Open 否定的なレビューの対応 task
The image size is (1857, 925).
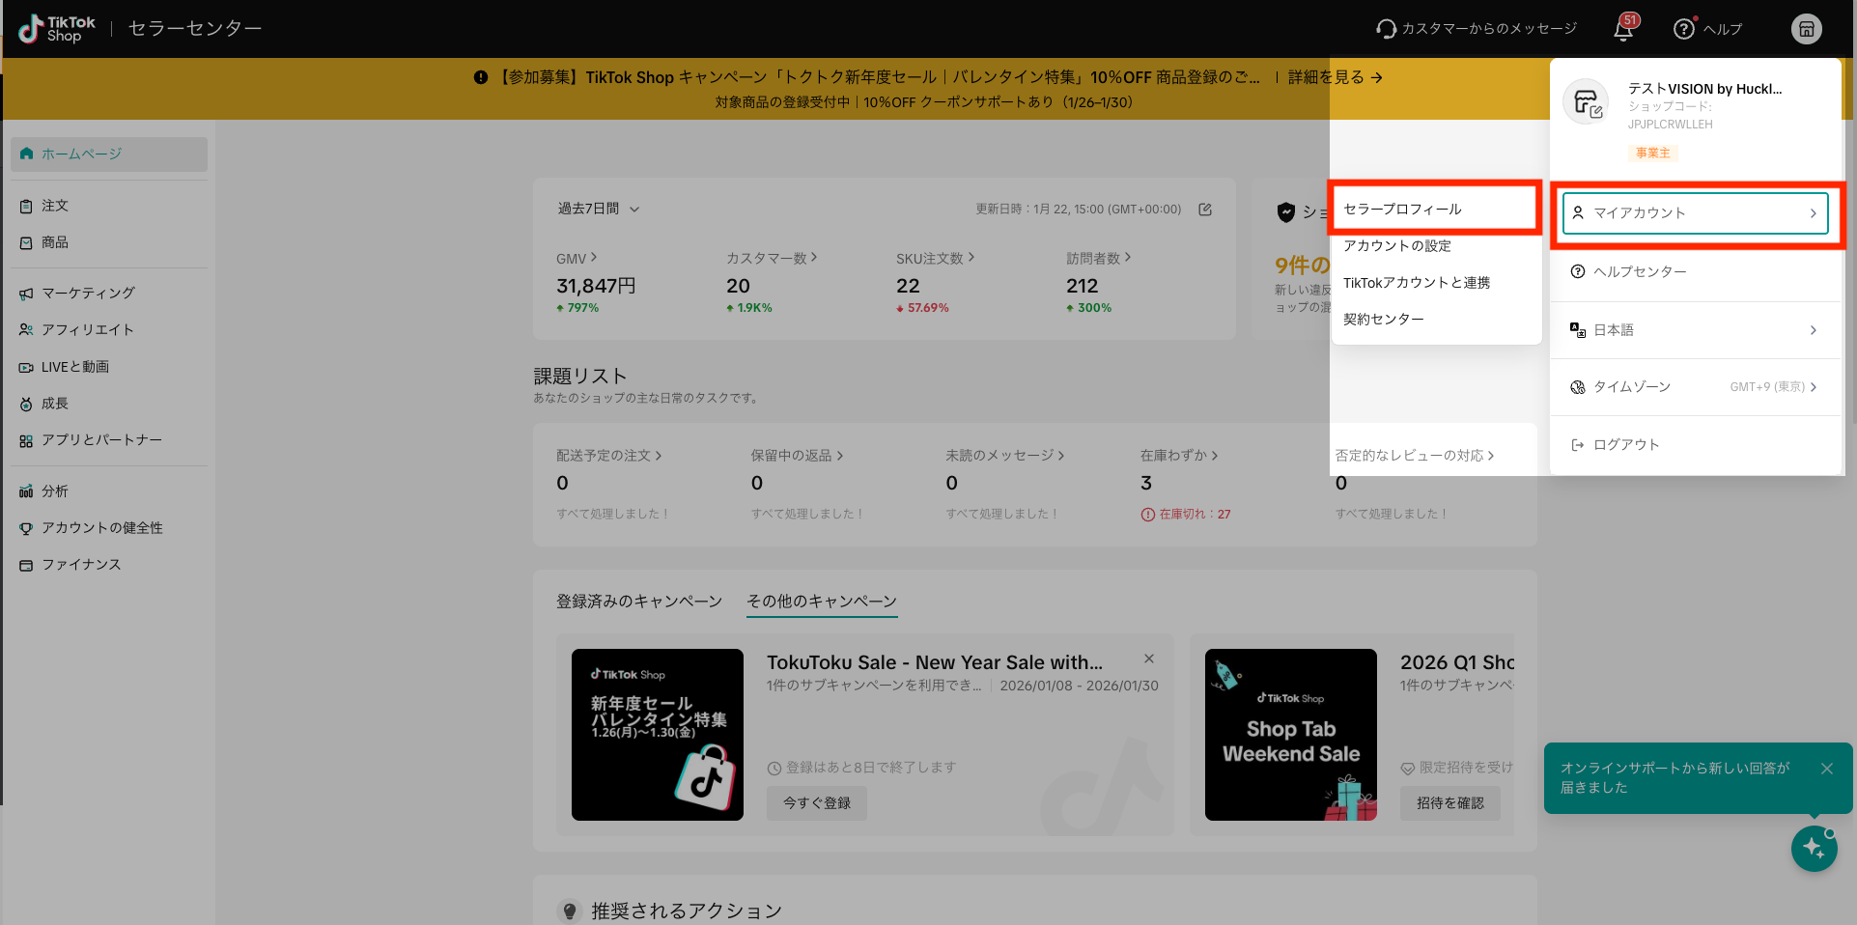pos(1415,455)
